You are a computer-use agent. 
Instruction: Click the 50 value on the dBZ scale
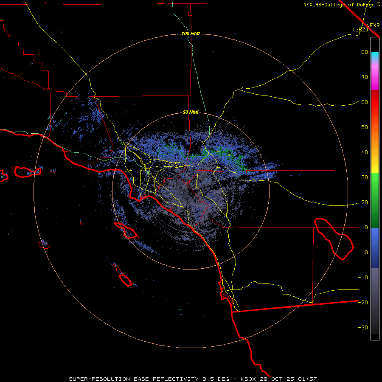coord(365,127)
